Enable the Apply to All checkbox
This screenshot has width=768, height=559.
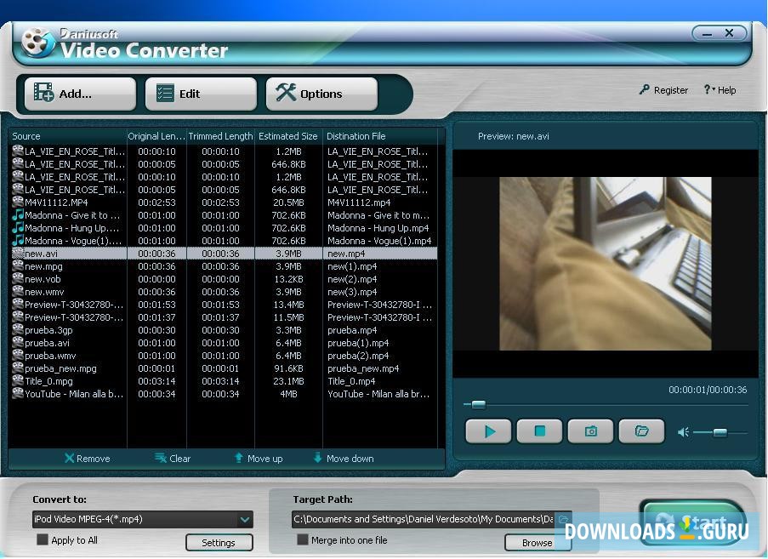[43, 540]
